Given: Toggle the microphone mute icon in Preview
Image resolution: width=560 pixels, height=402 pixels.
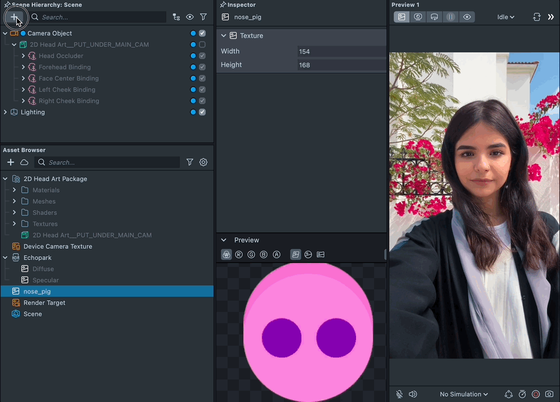Looking at the screenshot, I should (399, 394).
